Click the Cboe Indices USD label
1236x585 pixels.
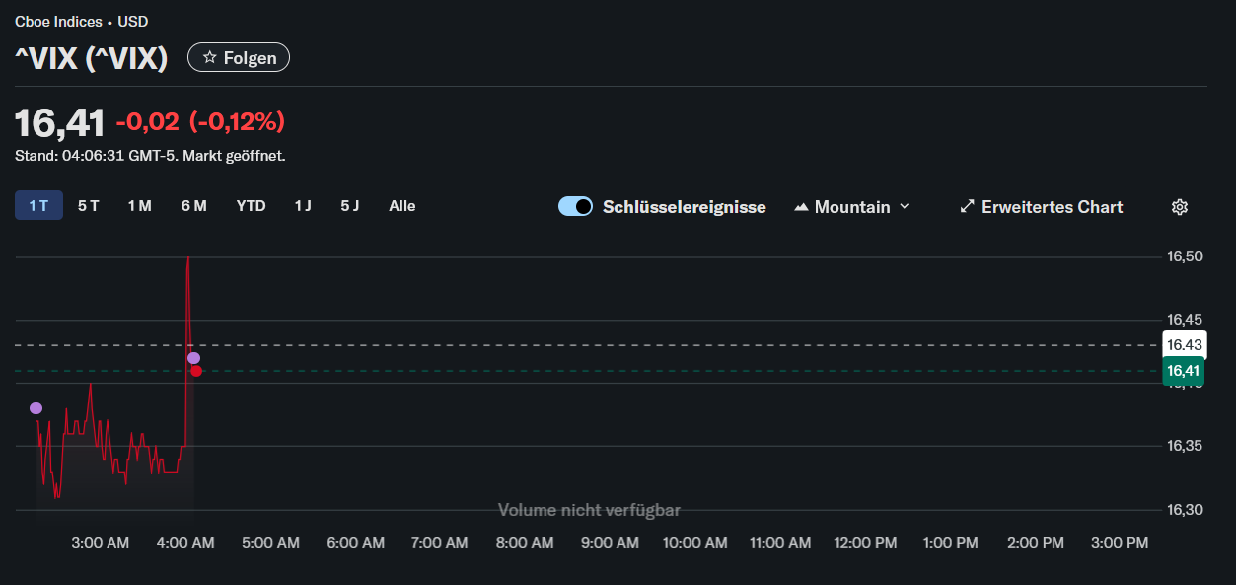pyautogui.click(x=82, y=22)
